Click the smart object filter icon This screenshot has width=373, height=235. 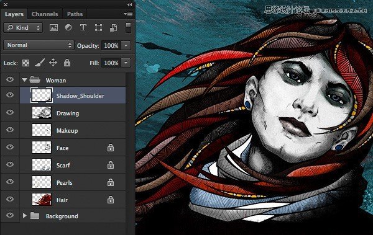(113, 27)
